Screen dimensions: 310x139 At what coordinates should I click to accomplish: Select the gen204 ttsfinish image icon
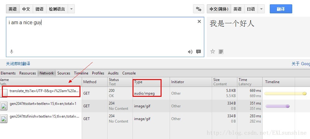coord(4,119)
